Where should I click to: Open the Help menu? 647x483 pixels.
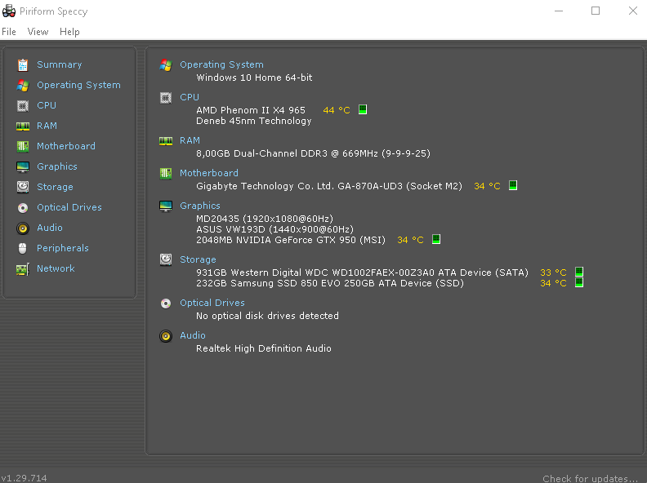point(69,32)
